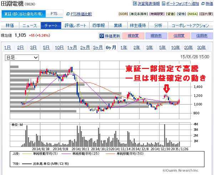Click the [単元未満株] label
Screen dimensions: 214x175
pyautogui.click(x=139, y=14)
